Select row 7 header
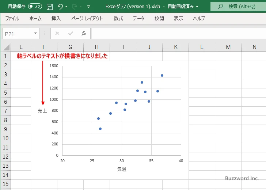This screenshot has width=266, height=190. click(5, 111)
